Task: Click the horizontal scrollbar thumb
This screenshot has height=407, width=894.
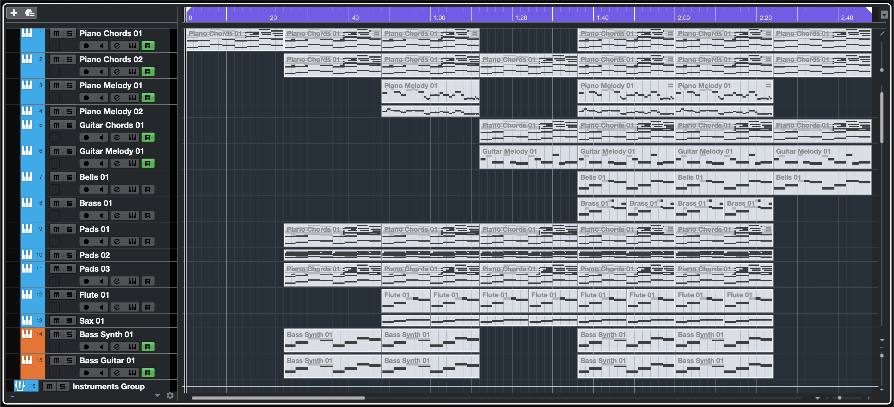Action: 278,398
